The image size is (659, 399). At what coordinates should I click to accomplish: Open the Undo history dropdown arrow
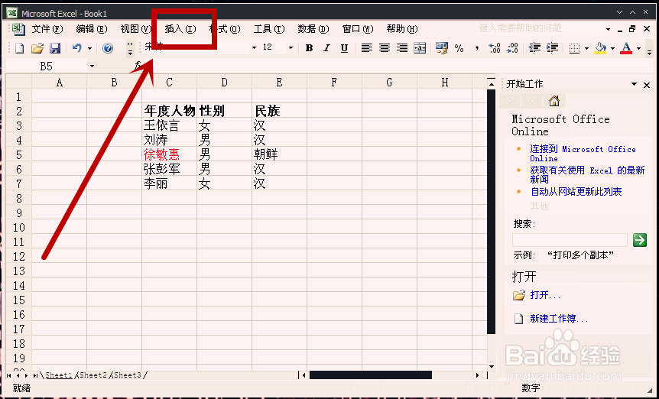tap(89, 48)
